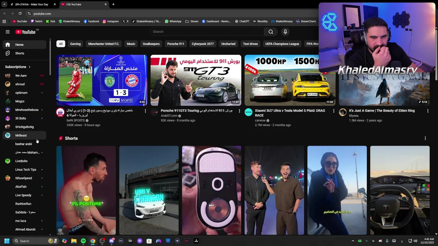Open Shorts in the sidebar
This screenshot has width=438, height=246.
coord(24,53)
